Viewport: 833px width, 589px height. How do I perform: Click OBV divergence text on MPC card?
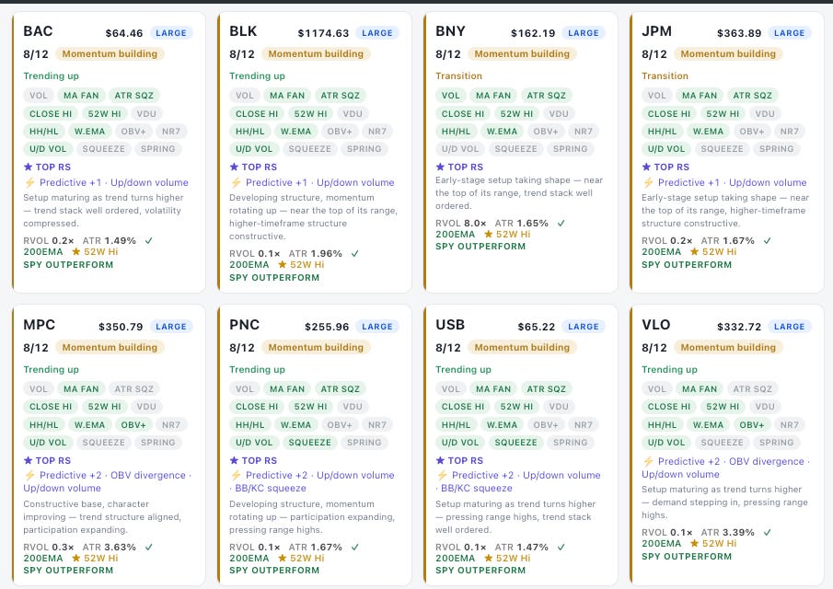pos(147,475)
